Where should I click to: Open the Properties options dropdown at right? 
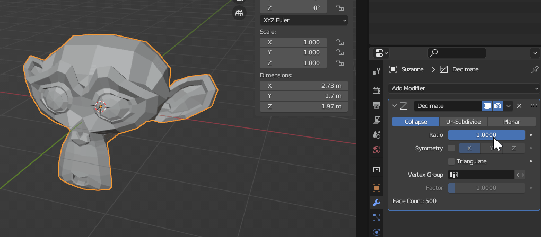coord(535,53)
